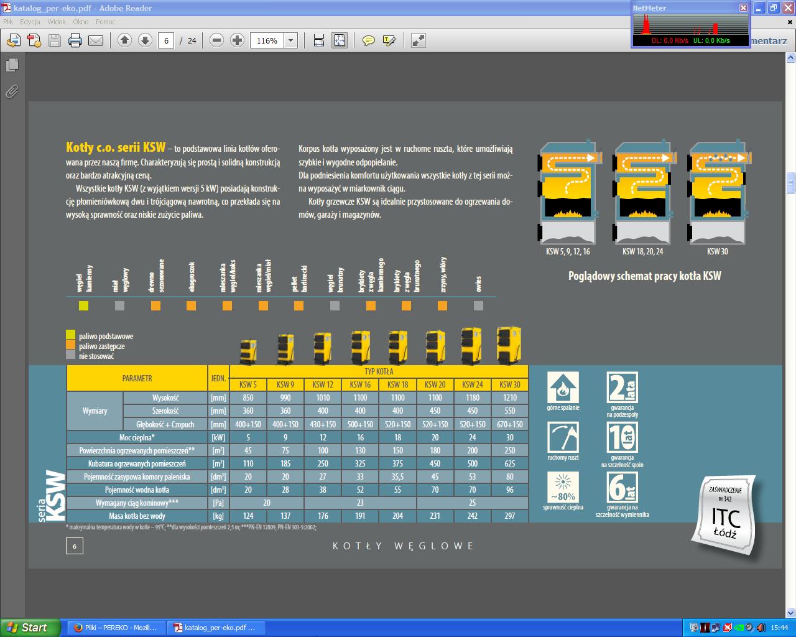Click the table cell with value 297
This screenshot has height=637, width=796.
(510, 516)
